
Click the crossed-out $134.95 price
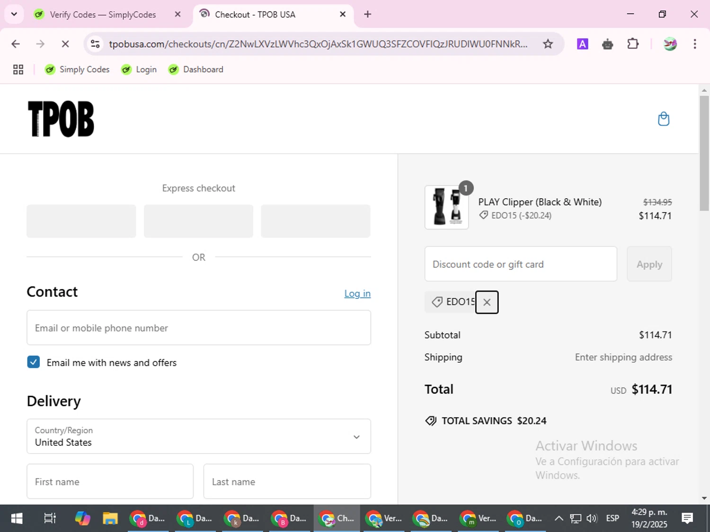(x=657, y=202)
